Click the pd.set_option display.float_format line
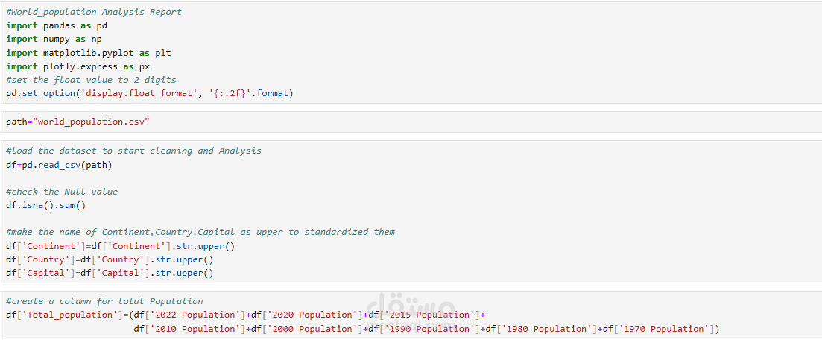The height and width of the screenshot is (340, 822). click(150, 95)
